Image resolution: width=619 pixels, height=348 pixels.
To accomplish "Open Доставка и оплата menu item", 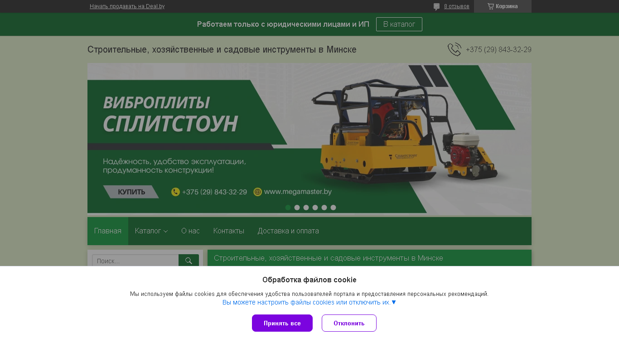I will (288, 231).
